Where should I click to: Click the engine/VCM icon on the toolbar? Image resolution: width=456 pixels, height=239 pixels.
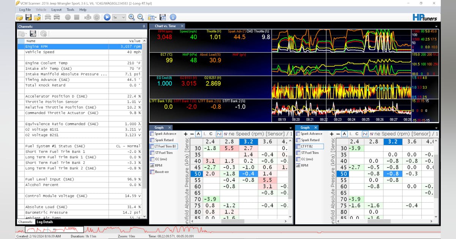[88, 17]
